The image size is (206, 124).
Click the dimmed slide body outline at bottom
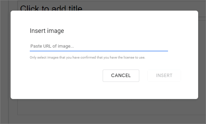pos(112,115)
